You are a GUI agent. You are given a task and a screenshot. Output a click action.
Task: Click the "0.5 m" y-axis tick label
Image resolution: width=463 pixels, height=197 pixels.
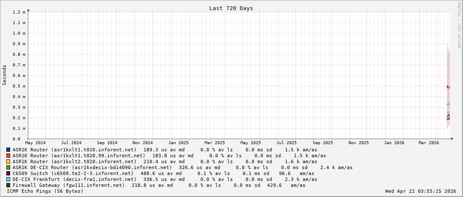tap(19, 86)
